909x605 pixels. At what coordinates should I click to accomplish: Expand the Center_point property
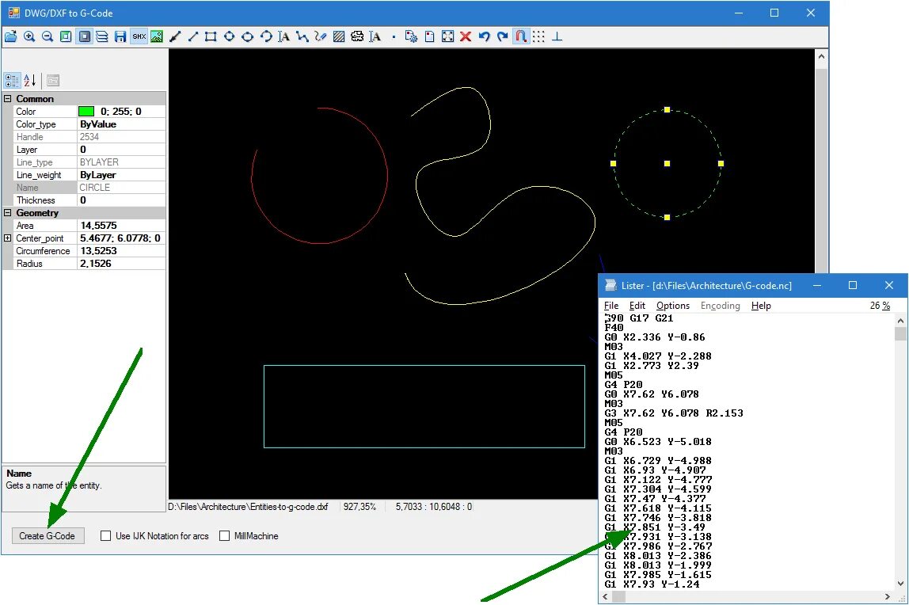coord(7,238)
